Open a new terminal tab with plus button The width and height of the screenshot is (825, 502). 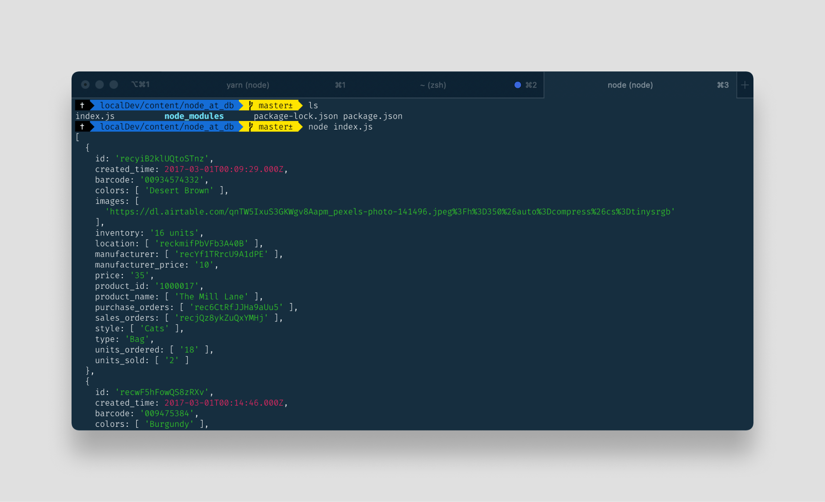click(745, 85)
